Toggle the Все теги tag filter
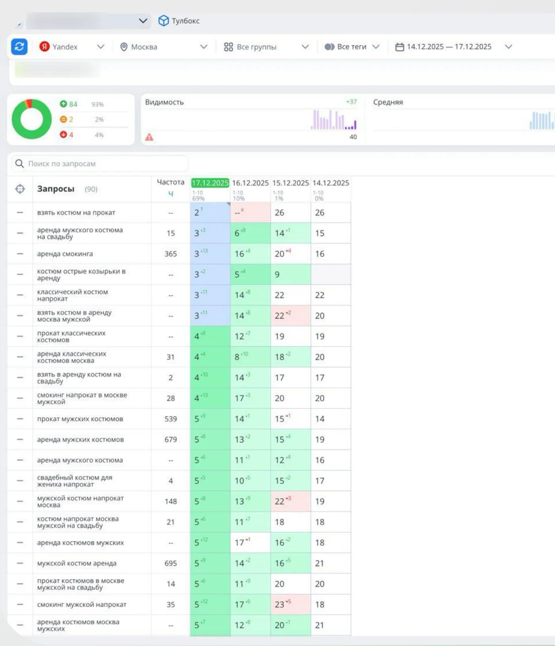This screenshot has width=555, height=646. (x=329, y=47)
